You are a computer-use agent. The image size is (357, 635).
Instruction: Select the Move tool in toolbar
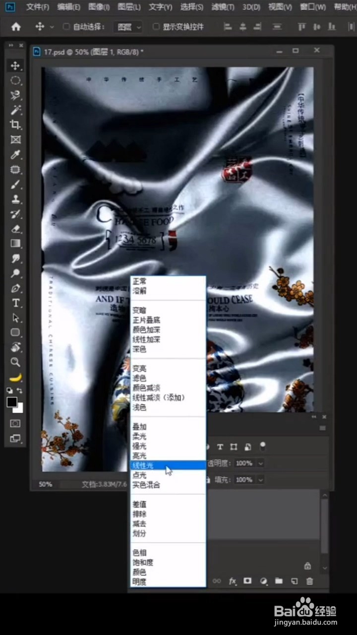pos(16,65)
